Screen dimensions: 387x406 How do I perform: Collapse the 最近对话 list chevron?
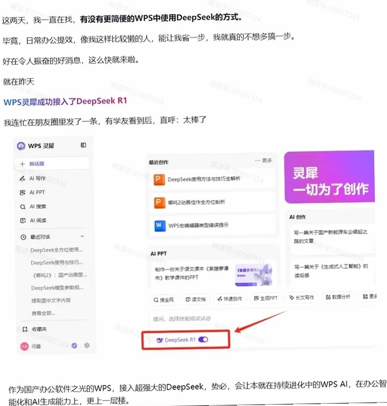pos(82,236)
